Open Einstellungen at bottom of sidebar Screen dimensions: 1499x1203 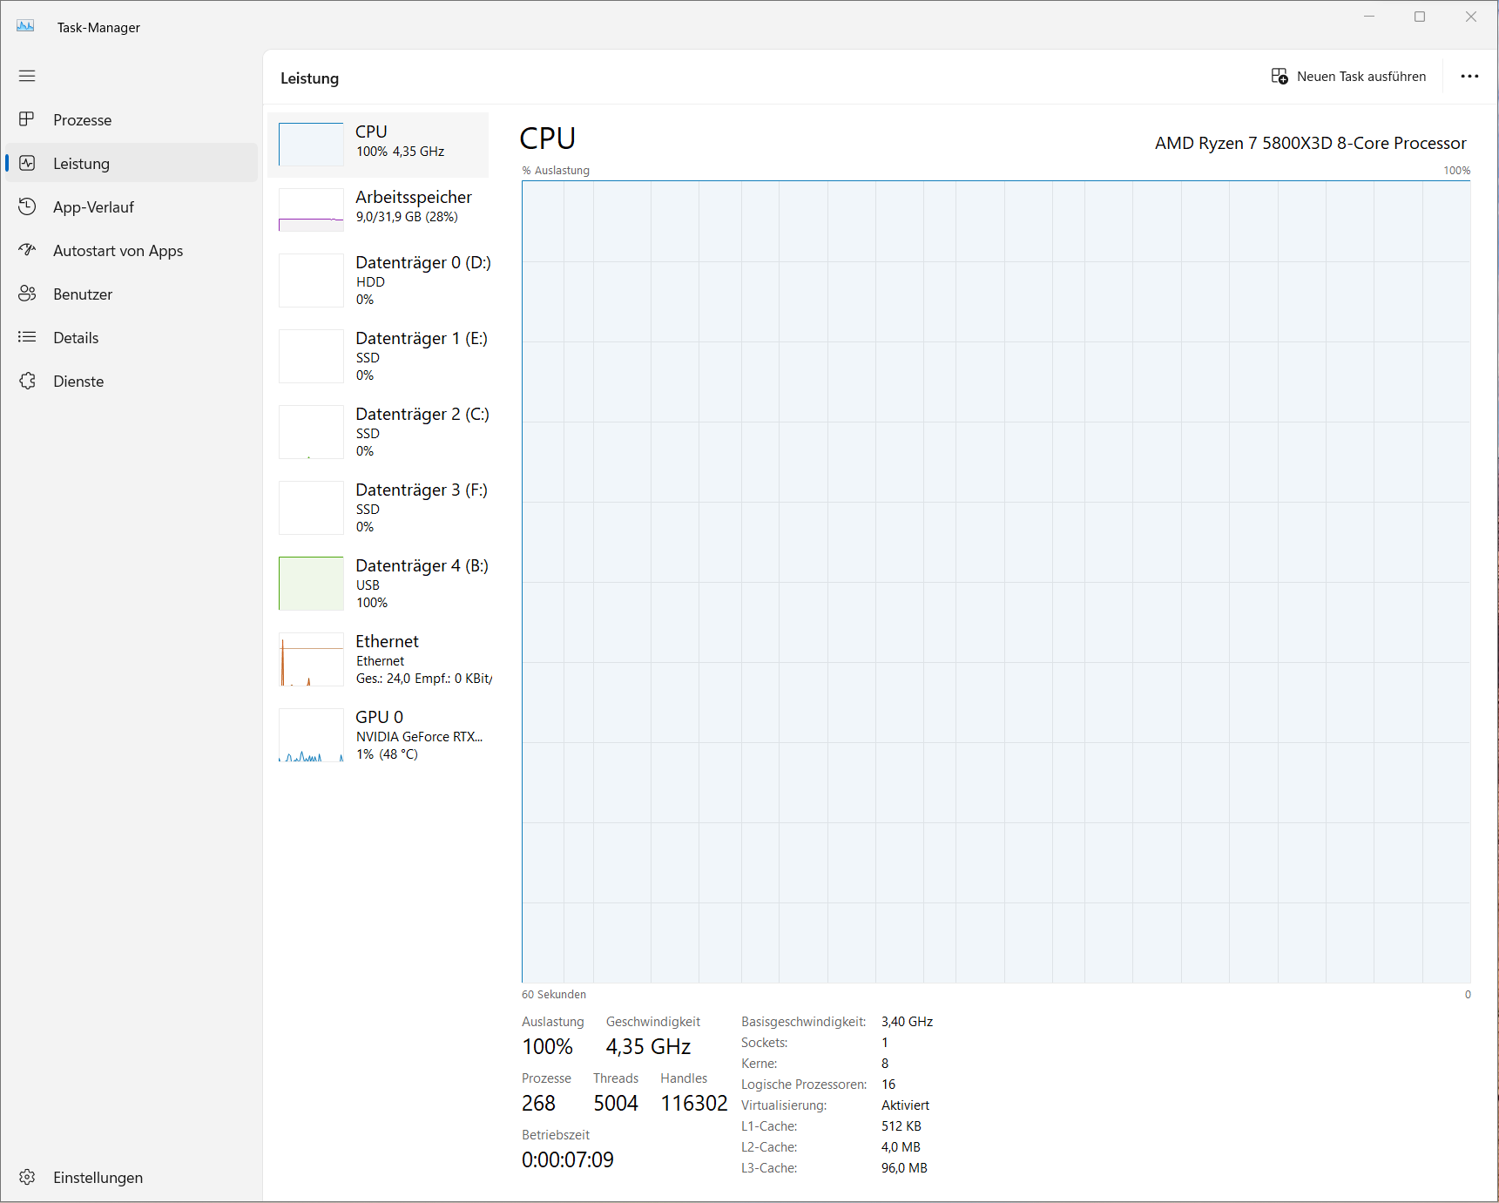click(x=131, y=1177)
